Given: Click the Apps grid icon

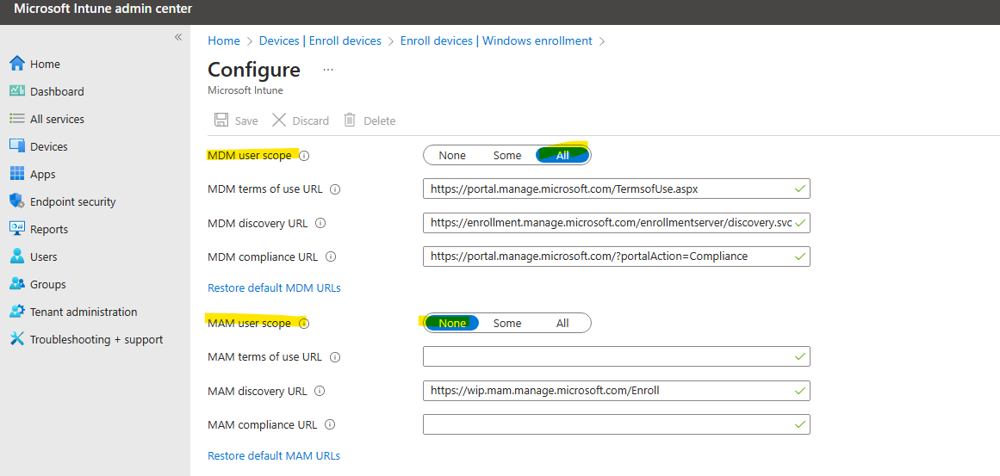Looking at the screenshot, I should 17,174.
